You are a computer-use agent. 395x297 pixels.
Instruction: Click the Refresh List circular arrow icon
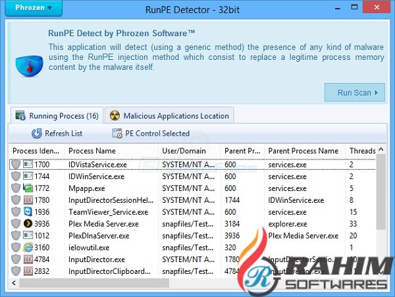click(x=37, y=133)
